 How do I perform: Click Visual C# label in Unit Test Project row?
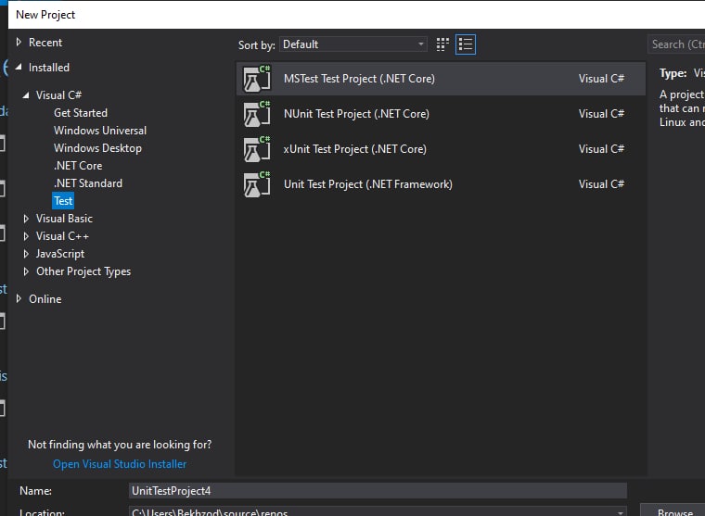tap(601, 184)
